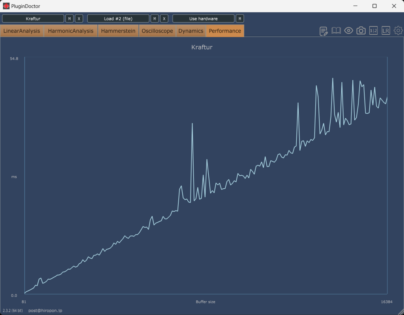Toggle the eye visibility icon

(x=349, y=31)
